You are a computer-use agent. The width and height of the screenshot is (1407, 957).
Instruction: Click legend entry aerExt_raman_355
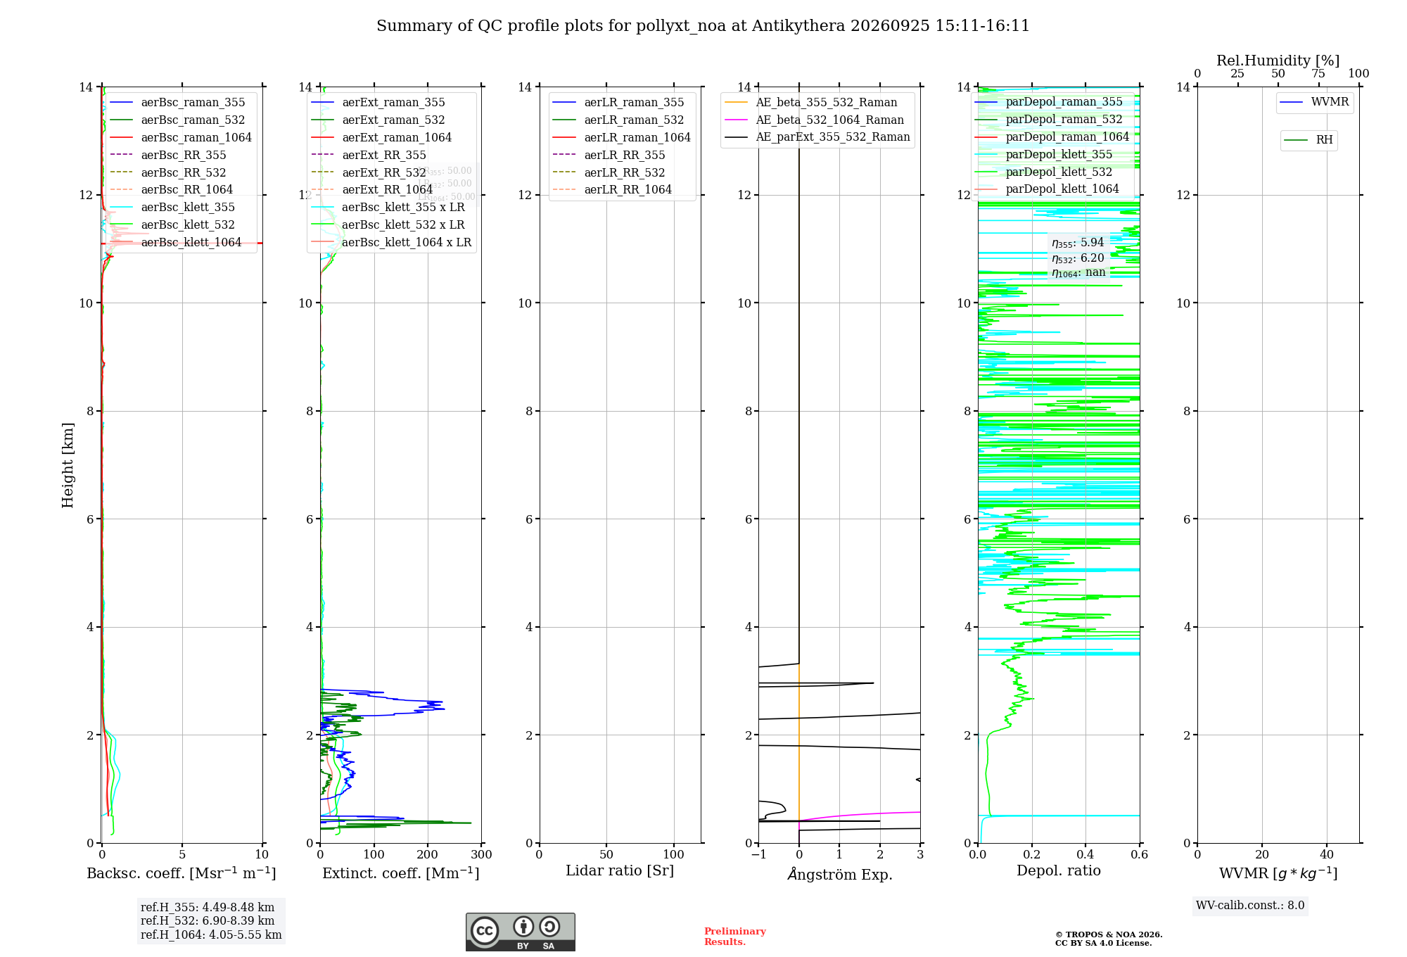pyautogui.click(x=378, y=103)
